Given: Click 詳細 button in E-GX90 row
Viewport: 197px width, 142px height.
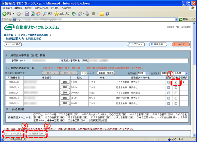Looking at the screenshot, I should coord(65,82).
